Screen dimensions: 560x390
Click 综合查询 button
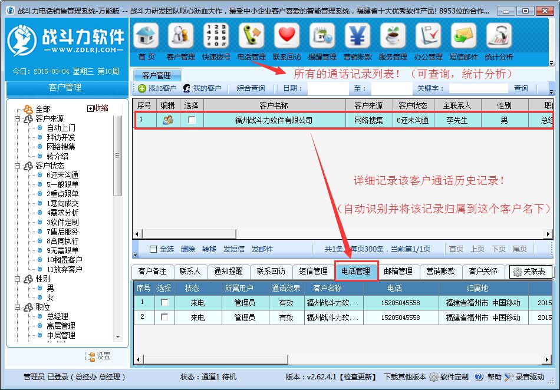point(251,88)
